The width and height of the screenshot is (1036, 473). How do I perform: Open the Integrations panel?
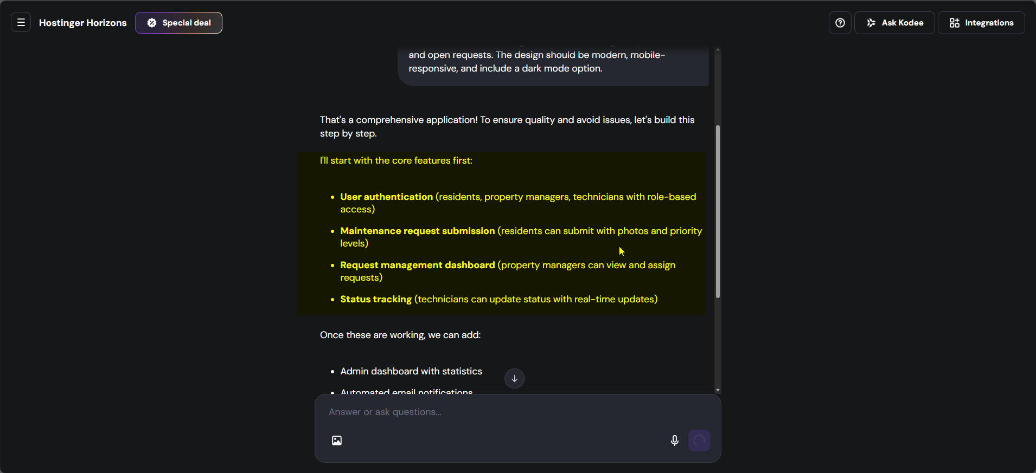(x=981, y=23)
